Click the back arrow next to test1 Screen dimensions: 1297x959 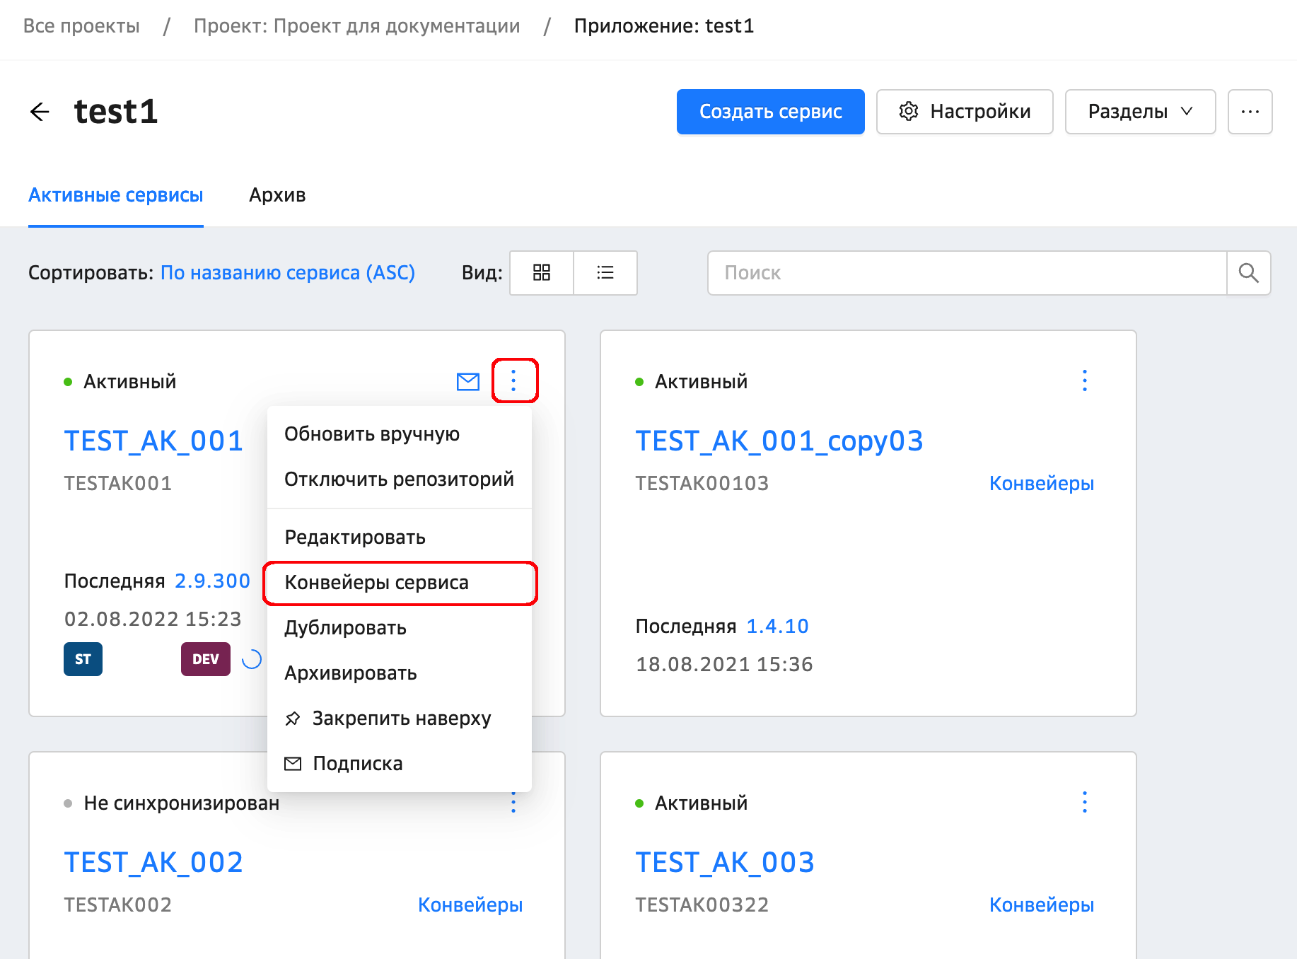(40, 112)
